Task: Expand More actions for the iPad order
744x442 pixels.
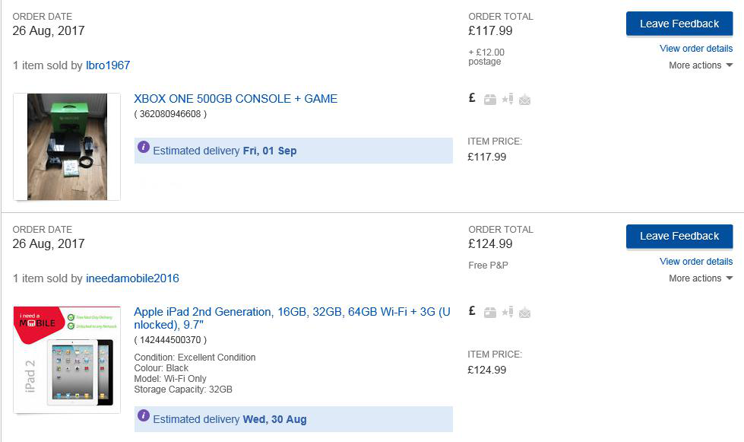Action: coord(701,278)
